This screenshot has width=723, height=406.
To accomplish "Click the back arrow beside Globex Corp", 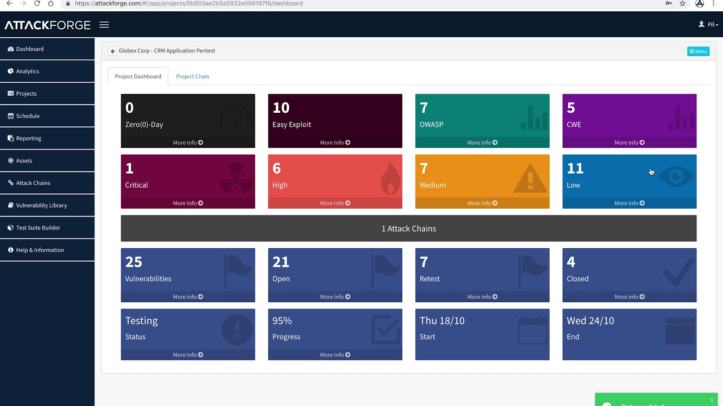I will 113,51.
